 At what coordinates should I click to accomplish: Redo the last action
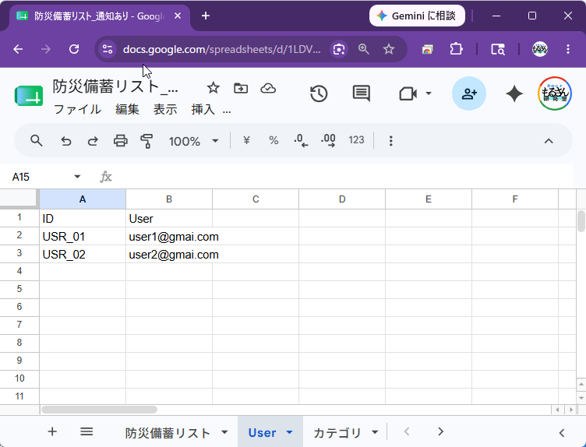93,141
